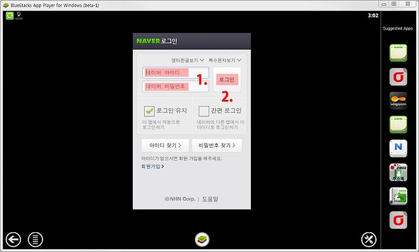Expand the 특수문자보기 dropdown
419x252 pixels.
225,60
